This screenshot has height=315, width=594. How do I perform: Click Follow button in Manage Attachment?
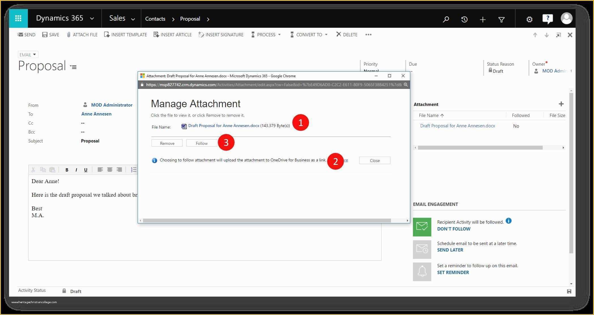pos(202,143)
